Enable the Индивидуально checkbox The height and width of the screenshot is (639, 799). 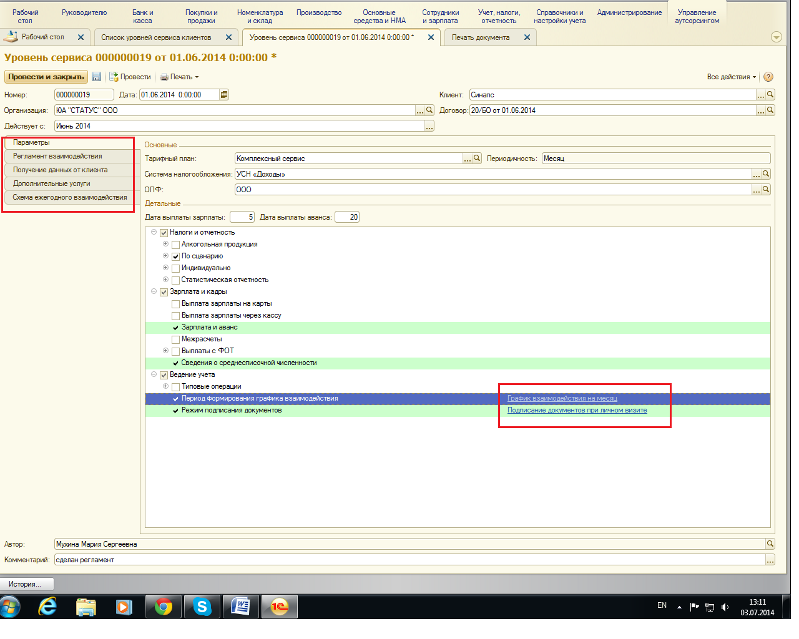coord(176,268)
